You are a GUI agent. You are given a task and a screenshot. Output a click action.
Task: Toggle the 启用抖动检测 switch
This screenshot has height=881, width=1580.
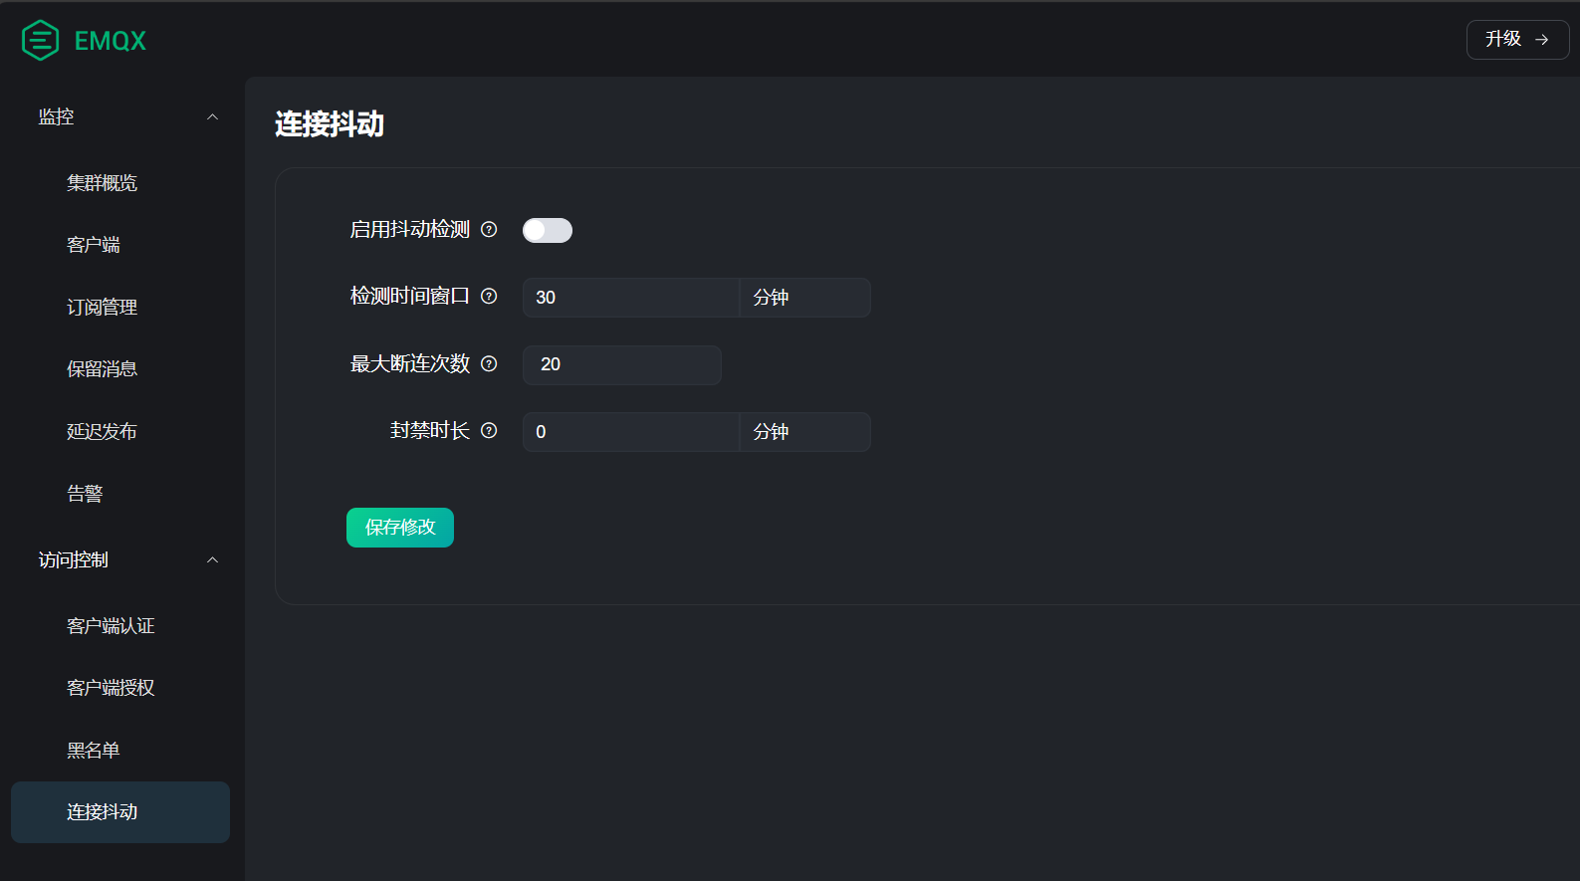pyautogui.click(x=548, y=231)
